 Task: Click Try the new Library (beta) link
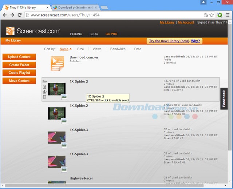[x=169, y=41]
